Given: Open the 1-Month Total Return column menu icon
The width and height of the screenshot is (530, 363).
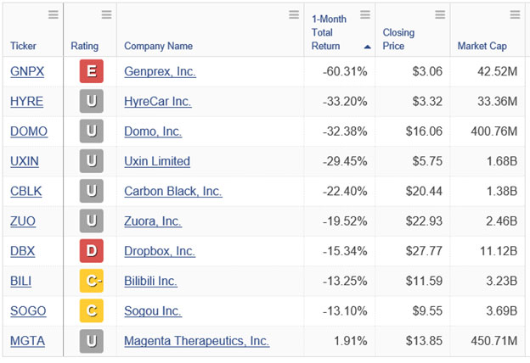Looking at the screenshot, I should click(365, 14).
